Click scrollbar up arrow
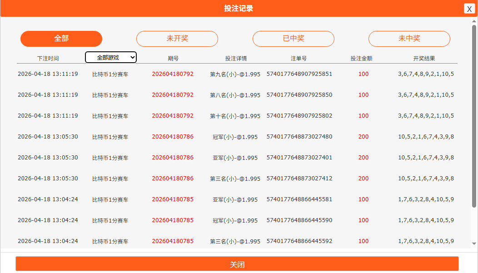 (x=474, y=21)
